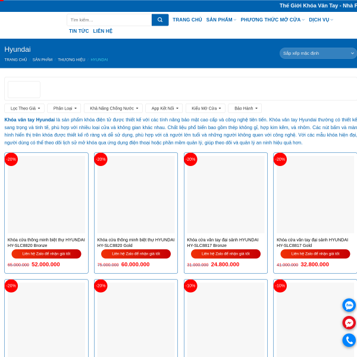Screen dimensions: 357x357
Task: Click Zalo contact button for HY-SLC8820 Bronze
Action: click(46, 254)
